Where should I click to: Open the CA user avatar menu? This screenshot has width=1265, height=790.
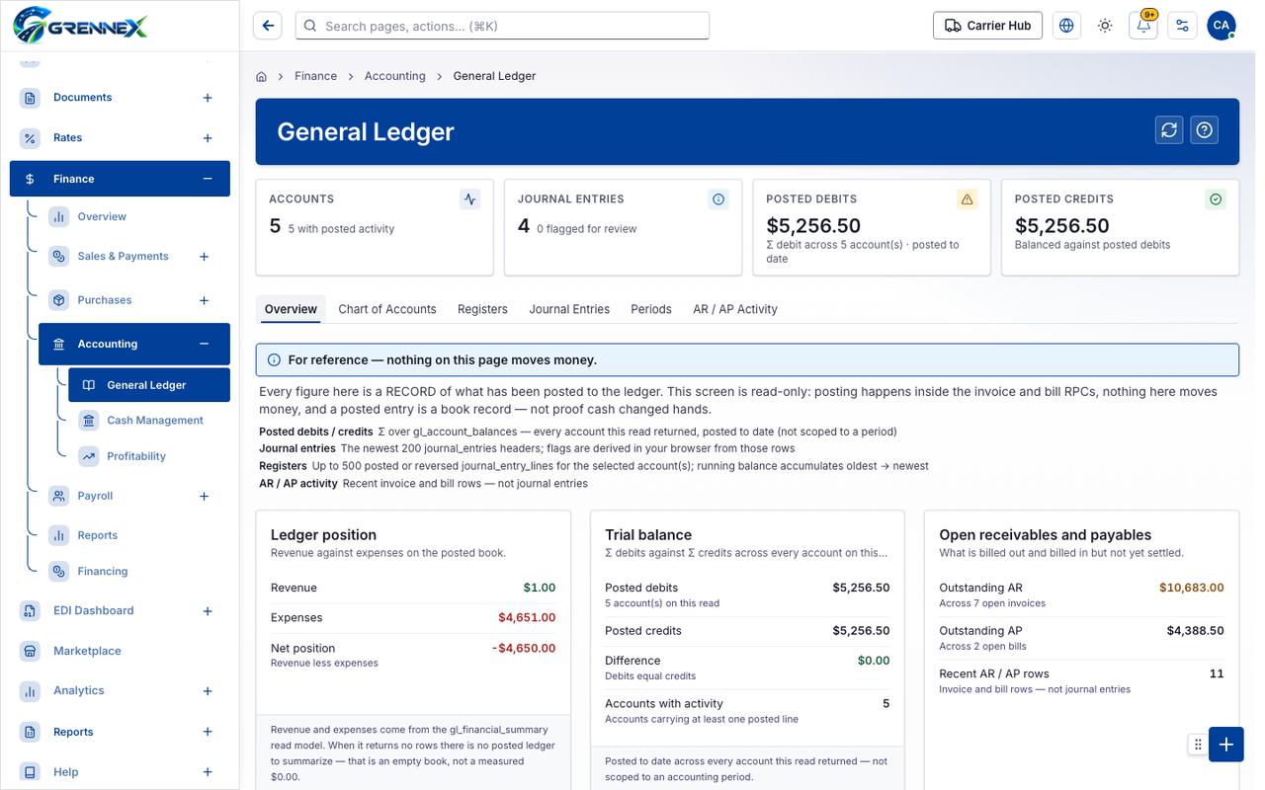coord(1222,26)
